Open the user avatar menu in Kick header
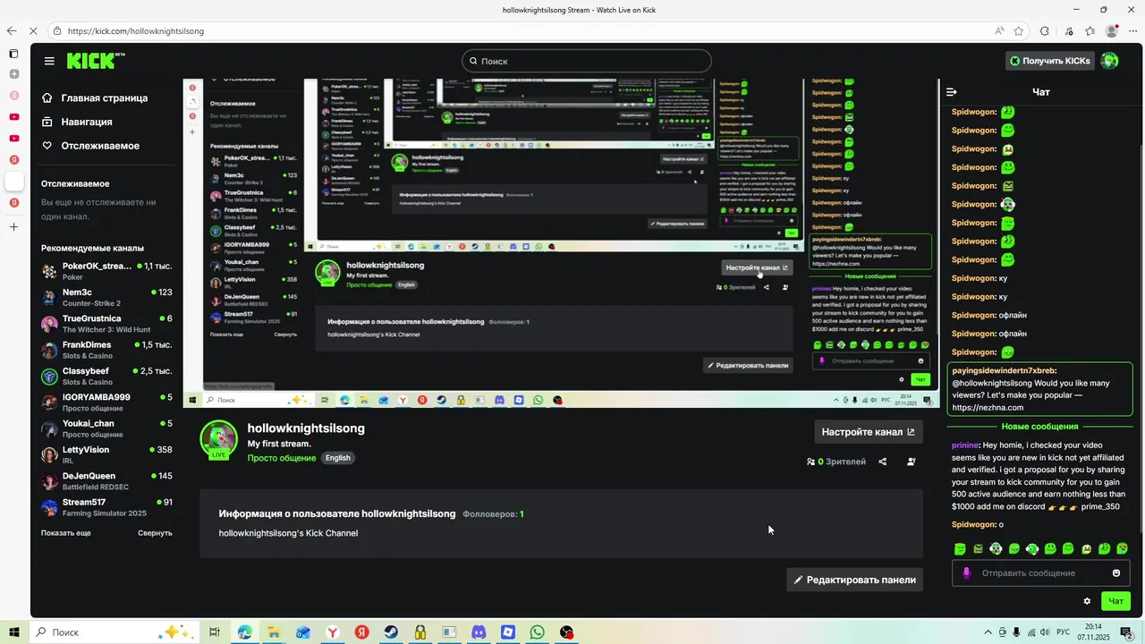Screen dimensions: 1145x644 1109,61
